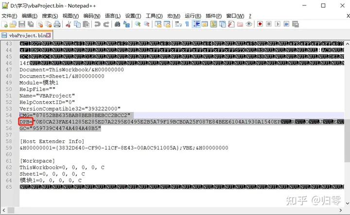
Task: Click the play recorded macro button
Action: [x=278, y=24]
